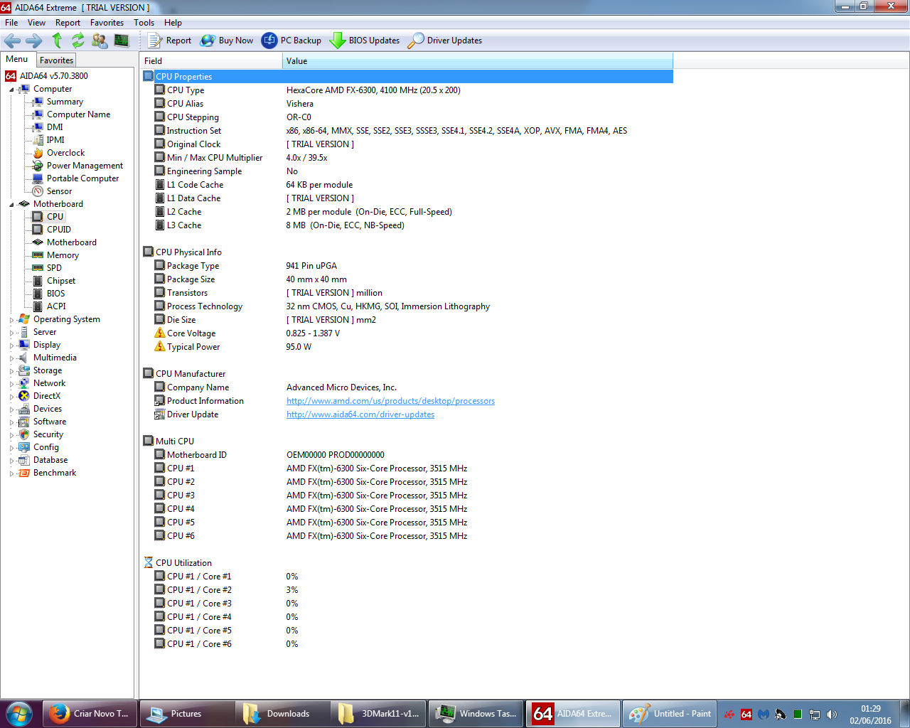The height and width of the screenshot is (728, 910).
Task: Select the Instruction Set row
Action: tap(407, 131)
